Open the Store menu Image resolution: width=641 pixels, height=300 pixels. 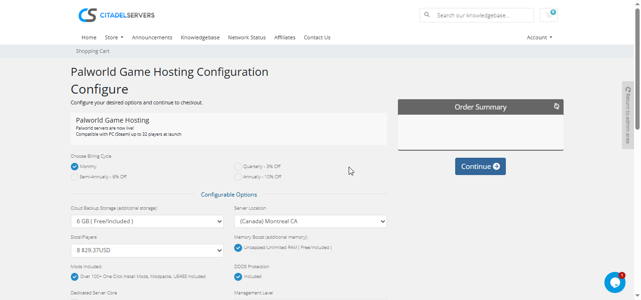click(114, 37)
